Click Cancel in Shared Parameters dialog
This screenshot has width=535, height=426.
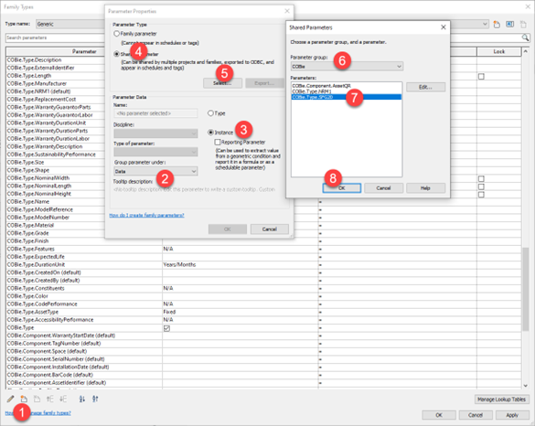click(x=383, y=188)
